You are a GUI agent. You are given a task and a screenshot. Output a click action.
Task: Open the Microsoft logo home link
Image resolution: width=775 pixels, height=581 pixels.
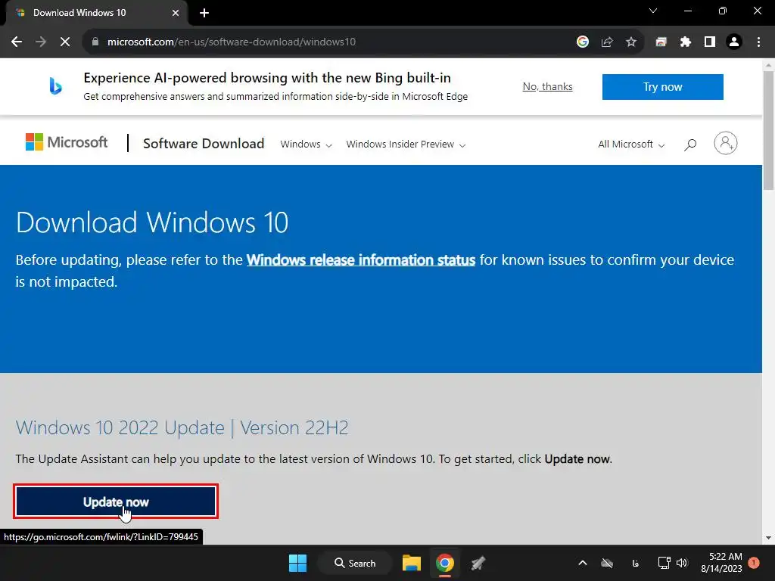[67, 142]
